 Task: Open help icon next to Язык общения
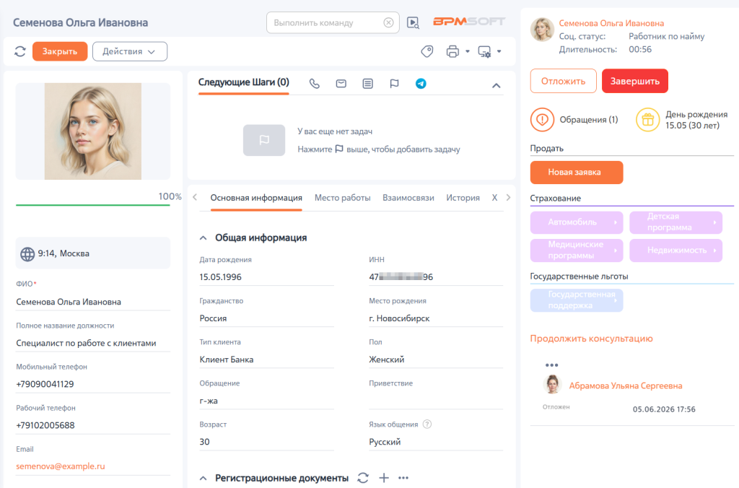427,424
